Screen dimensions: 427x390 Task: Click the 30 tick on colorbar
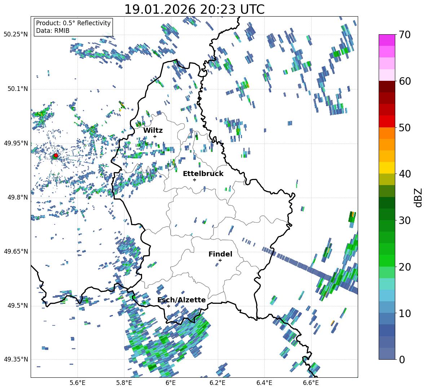pyautogui.click(x=404, y=220)
